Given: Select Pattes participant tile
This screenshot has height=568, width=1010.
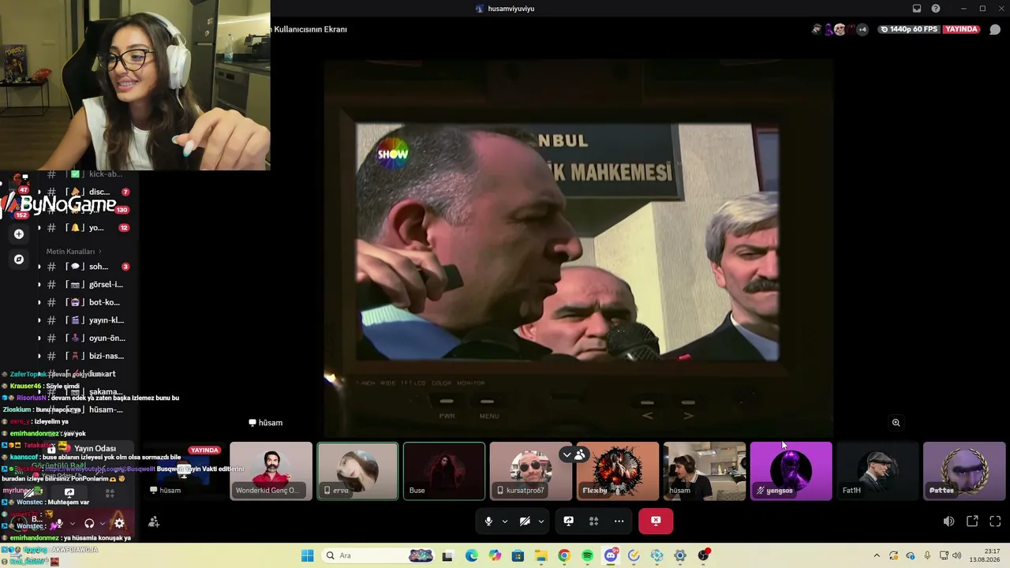Looking at the screenshot, I should (964, 471).
